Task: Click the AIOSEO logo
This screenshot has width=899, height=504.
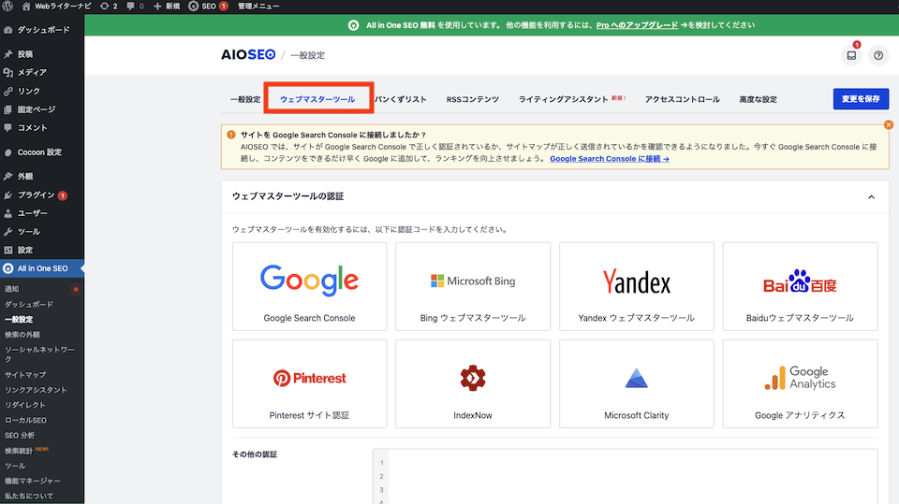Action: pos(248,55)
